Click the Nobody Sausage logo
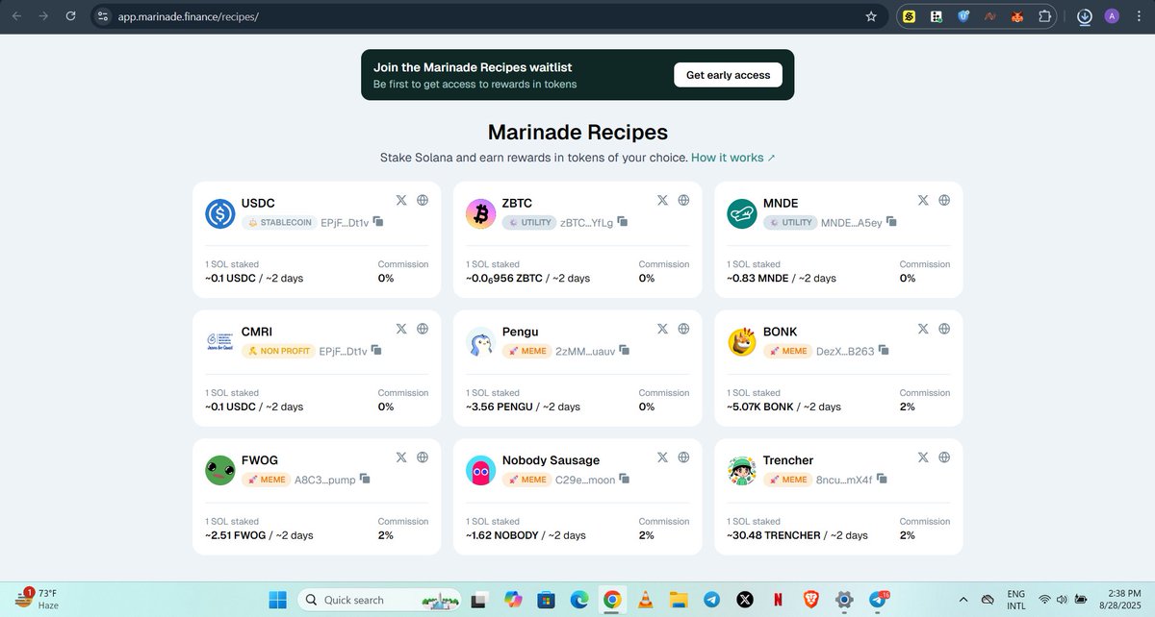Image resolution: width=1155 pixels, height=617 pixels. pos(481,471)
